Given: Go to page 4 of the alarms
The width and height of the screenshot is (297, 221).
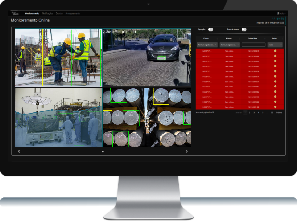Looking at the screenshot, I should click(258, 112).
